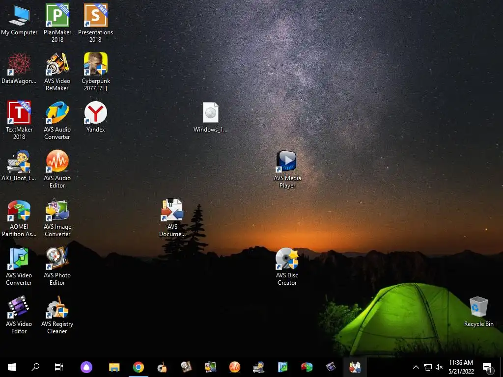Select AVS Audio Editor desktop icon
This screenshot has width=503, height=377.
click(x=57, y=169)
